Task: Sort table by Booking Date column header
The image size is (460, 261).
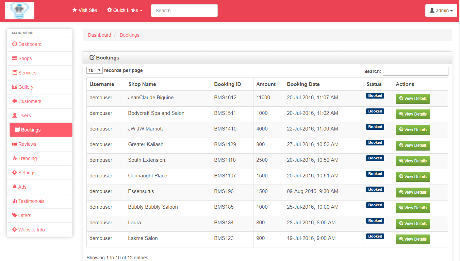Action: point(303,84)
